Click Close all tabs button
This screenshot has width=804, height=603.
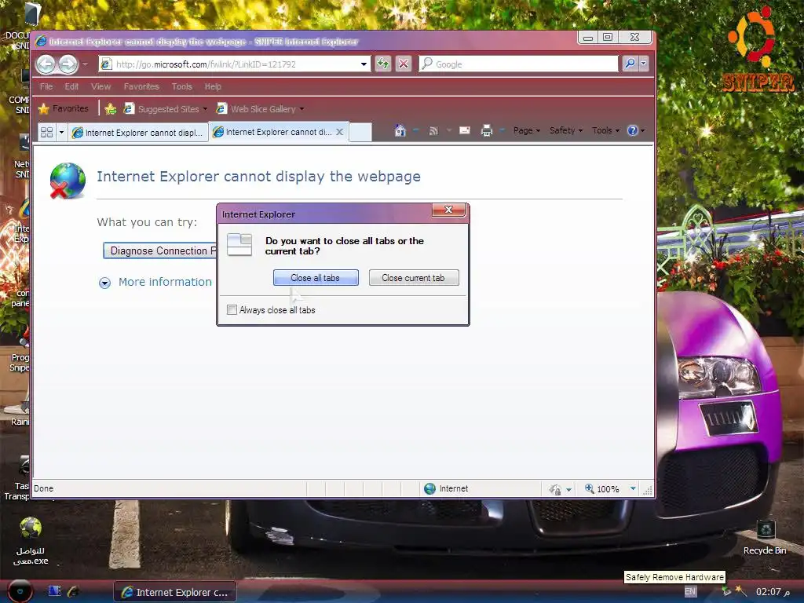pyautogui.click(x=316, y=277)
